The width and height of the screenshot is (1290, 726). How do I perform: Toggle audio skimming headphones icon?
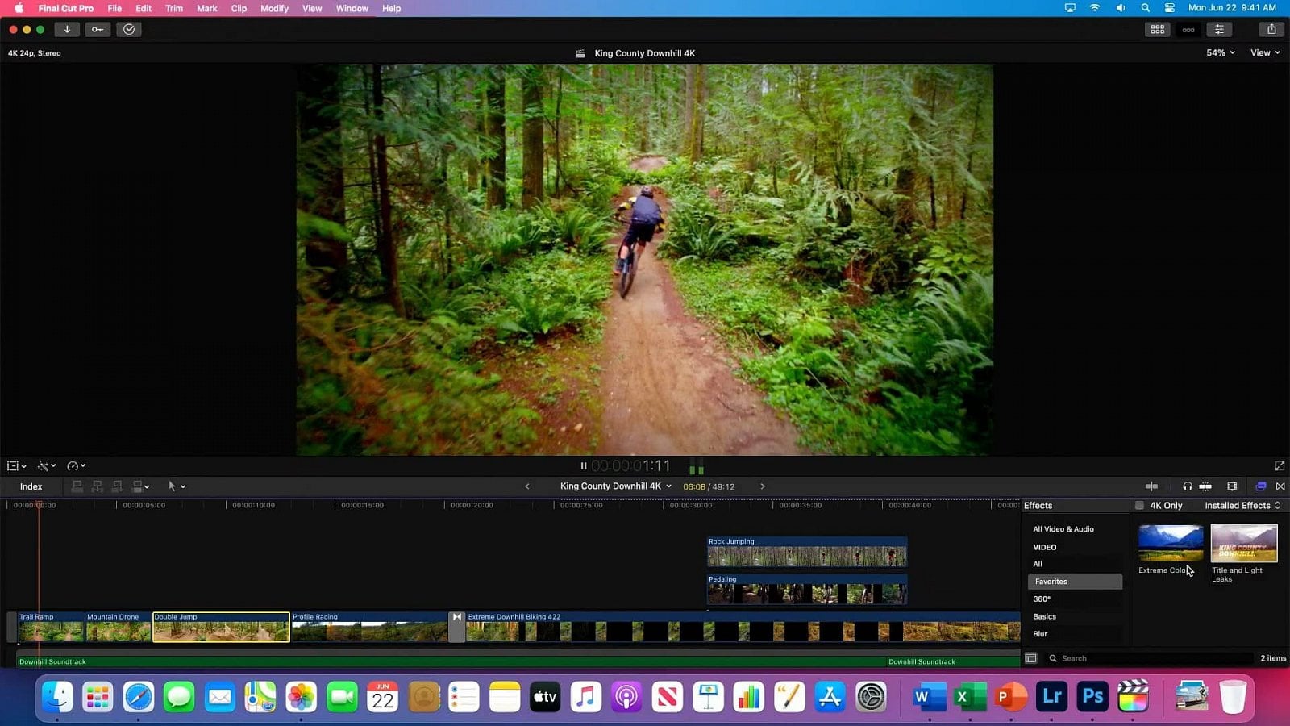(x=1187, y=486)
